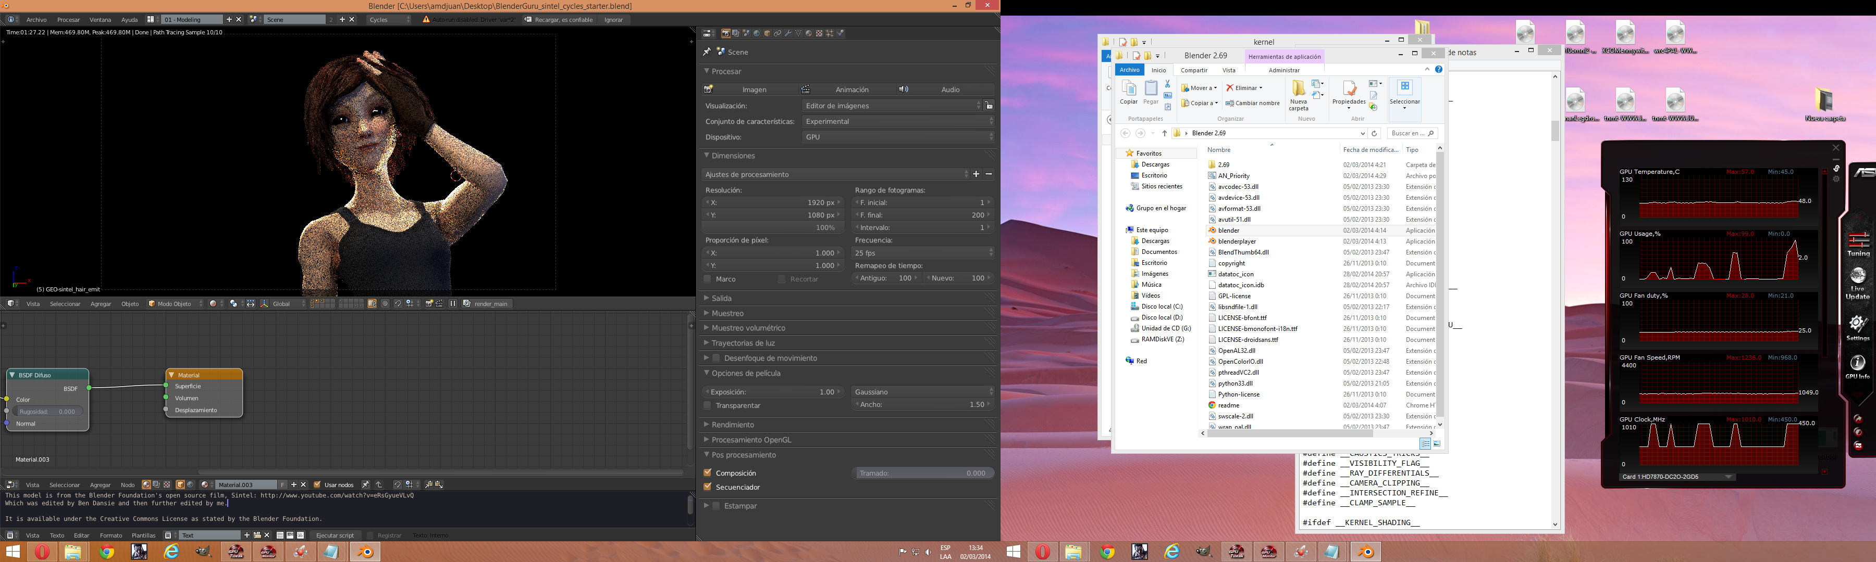Toggle the Usar nodos checkbox
This screenshot has width=1876, height=562.
(x=317, y=485)
